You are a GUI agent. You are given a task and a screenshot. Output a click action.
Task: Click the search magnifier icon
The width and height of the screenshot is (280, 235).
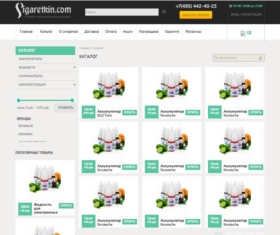coord(164,12)
